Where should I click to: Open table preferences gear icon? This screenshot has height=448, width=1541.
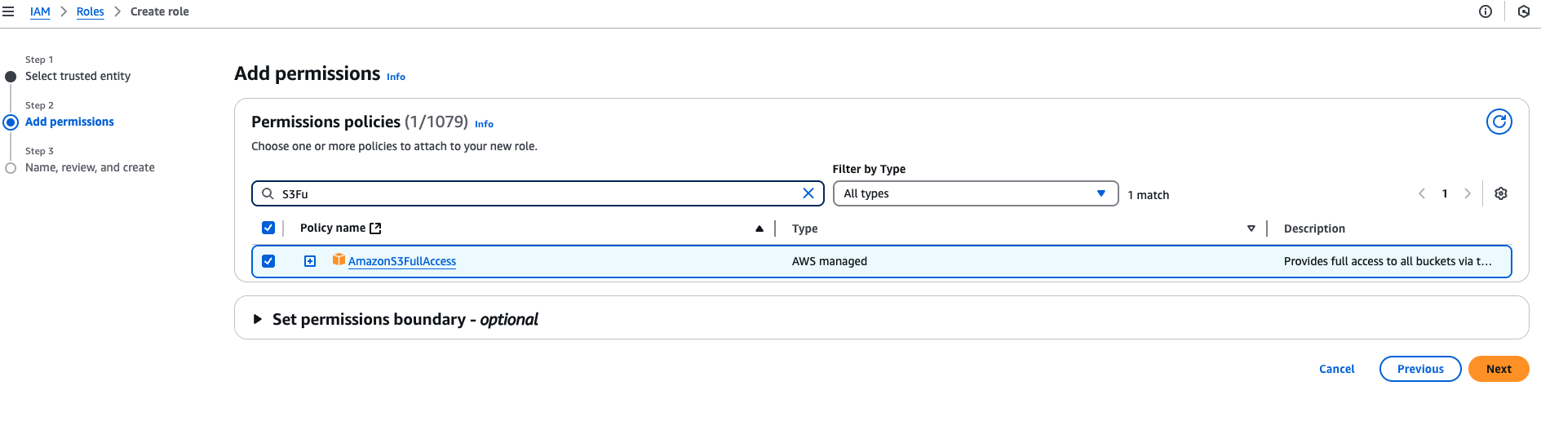1501,193
